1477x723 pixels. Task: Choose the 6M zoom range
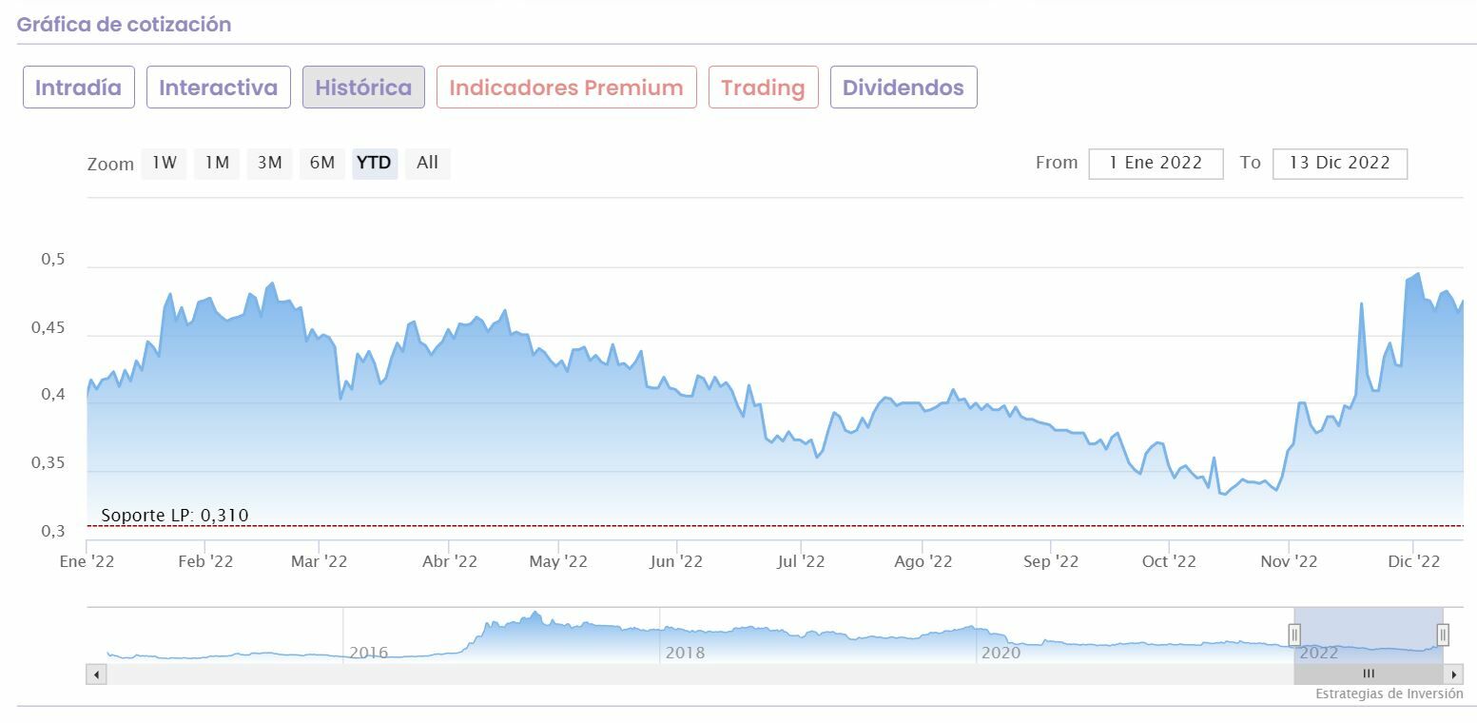pyautogui.click(x=322, y=163)
